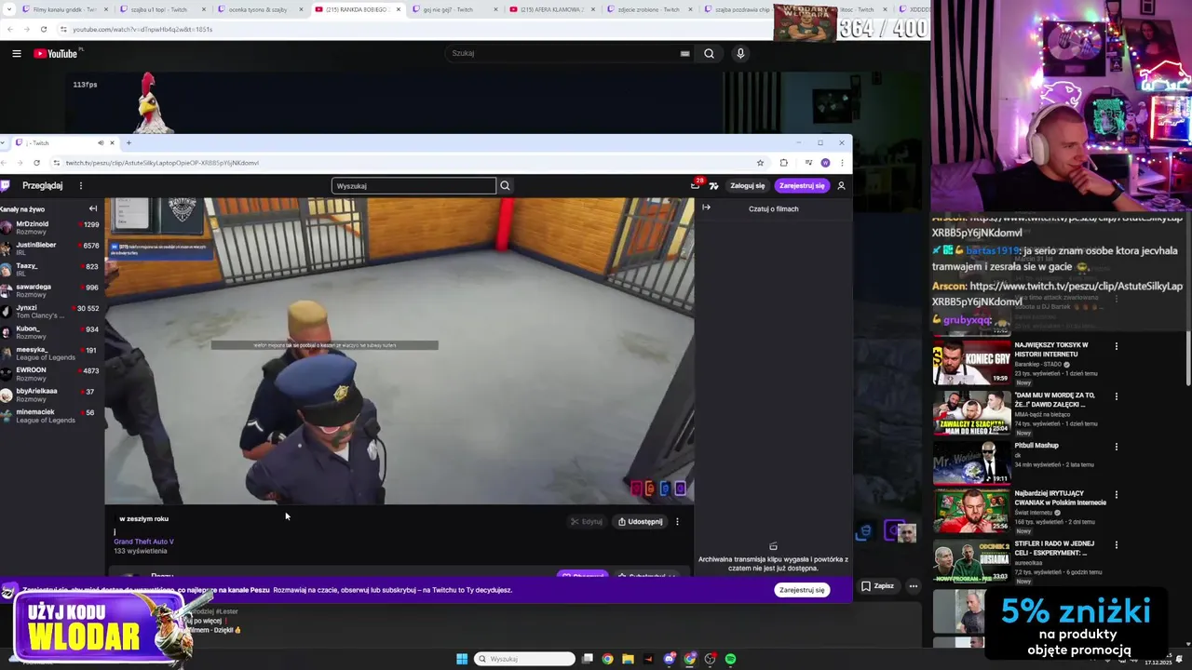This screenshot has width=1192, height=670.
Task: Open the YouTube on-screen keyboard icon
Action: tap(684, 54)
